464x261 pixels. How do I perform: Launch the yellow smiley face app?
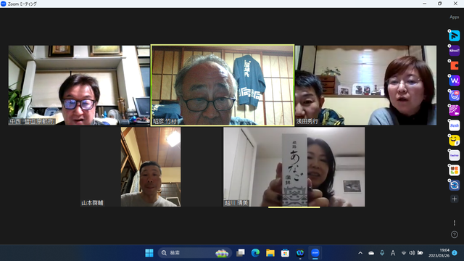[455, 140]
